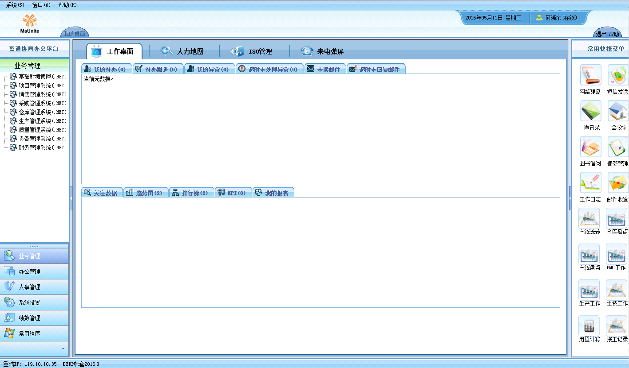Click the 图书借阅 books icon
Screen dimensions: 629x368
coord(591,147)
